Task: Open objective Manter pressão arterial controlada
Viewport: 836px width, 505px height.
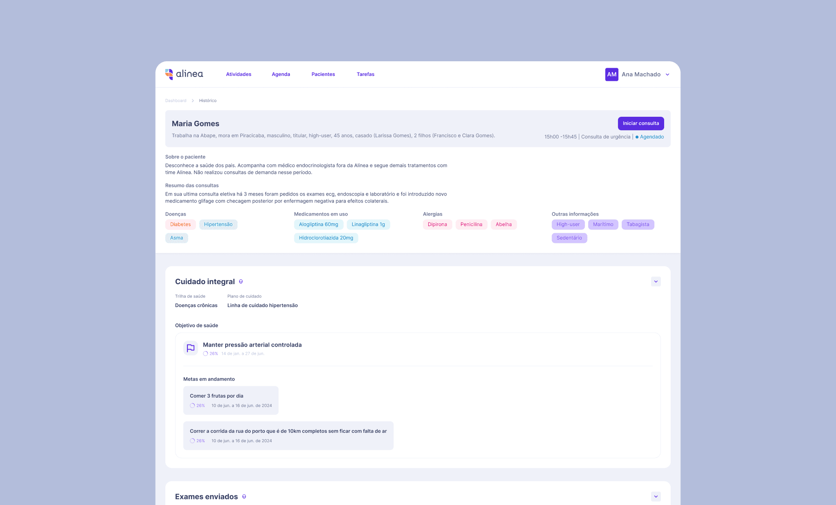Action: click(x=252, y=345)
